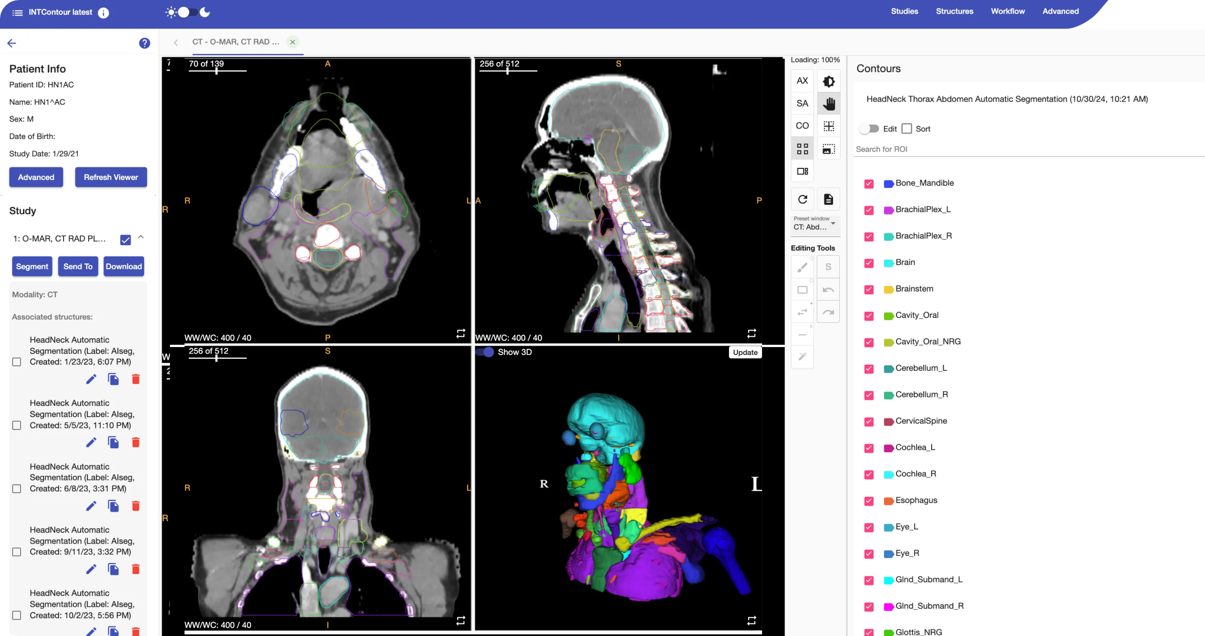
Task: Open the Workflow menu
Action: pos(1008,11)
